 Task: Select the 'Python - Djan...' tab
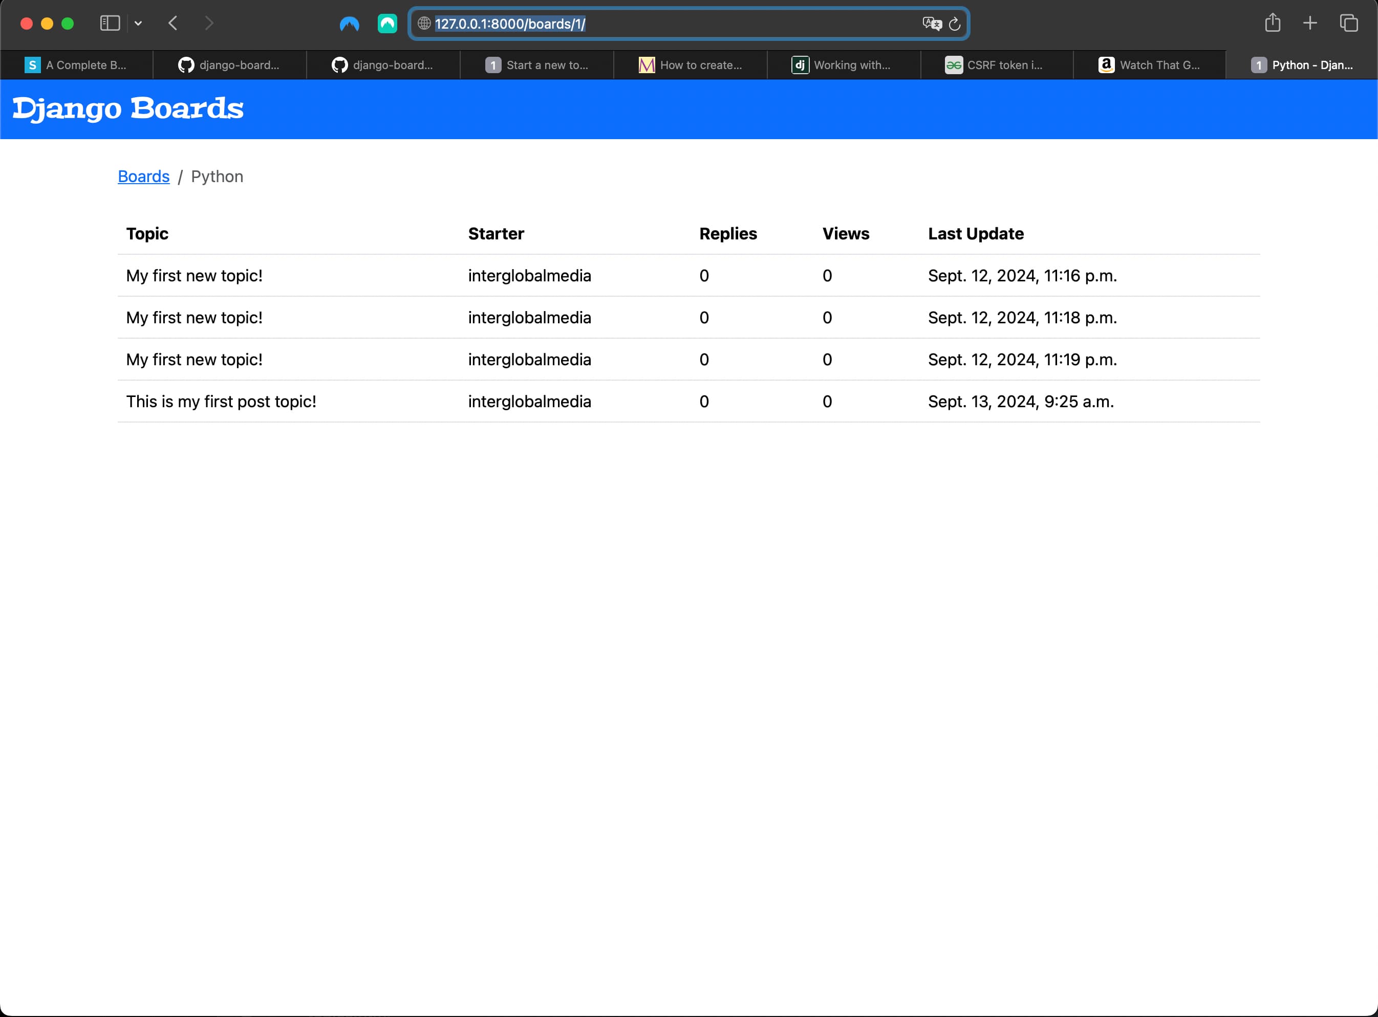1302,64
